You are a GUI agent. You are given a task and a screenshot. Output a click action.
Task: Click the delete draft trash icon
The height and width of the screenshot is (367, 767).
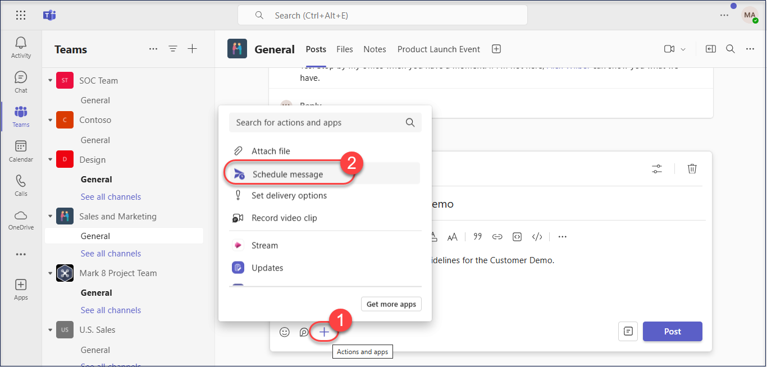692,168
